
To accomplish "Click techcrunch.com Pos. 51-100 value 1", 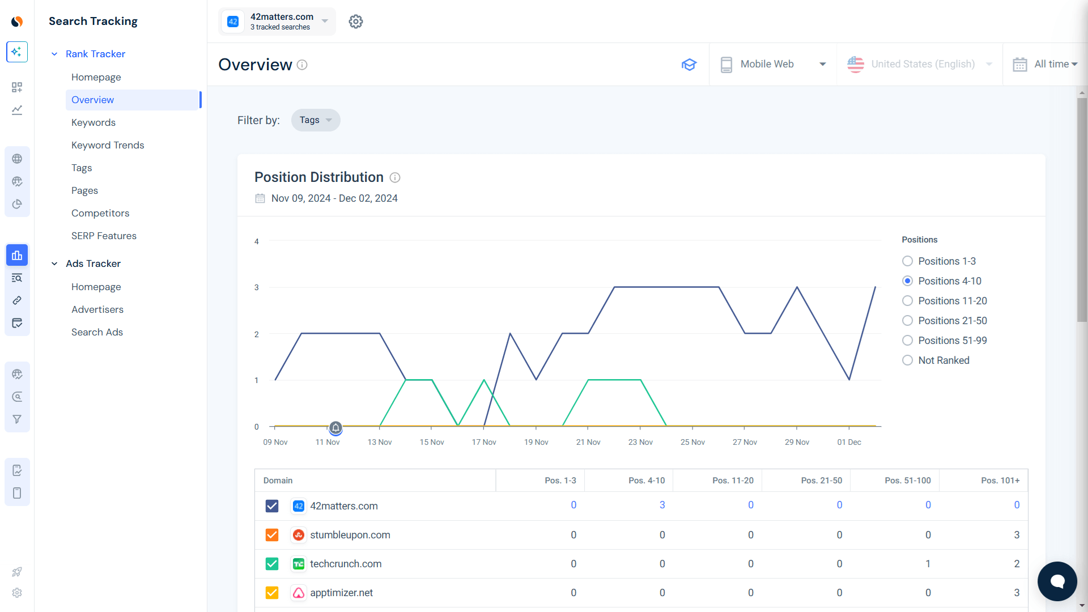I will click(x=928, y=564).
